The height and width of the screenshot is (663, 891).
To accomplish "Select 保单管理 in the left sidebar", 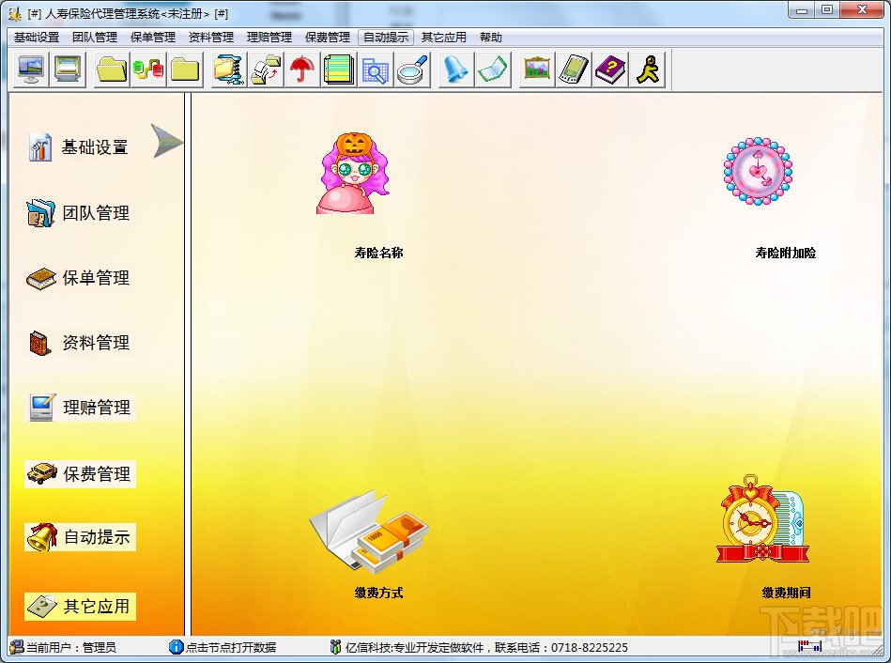I will (79, 277).
